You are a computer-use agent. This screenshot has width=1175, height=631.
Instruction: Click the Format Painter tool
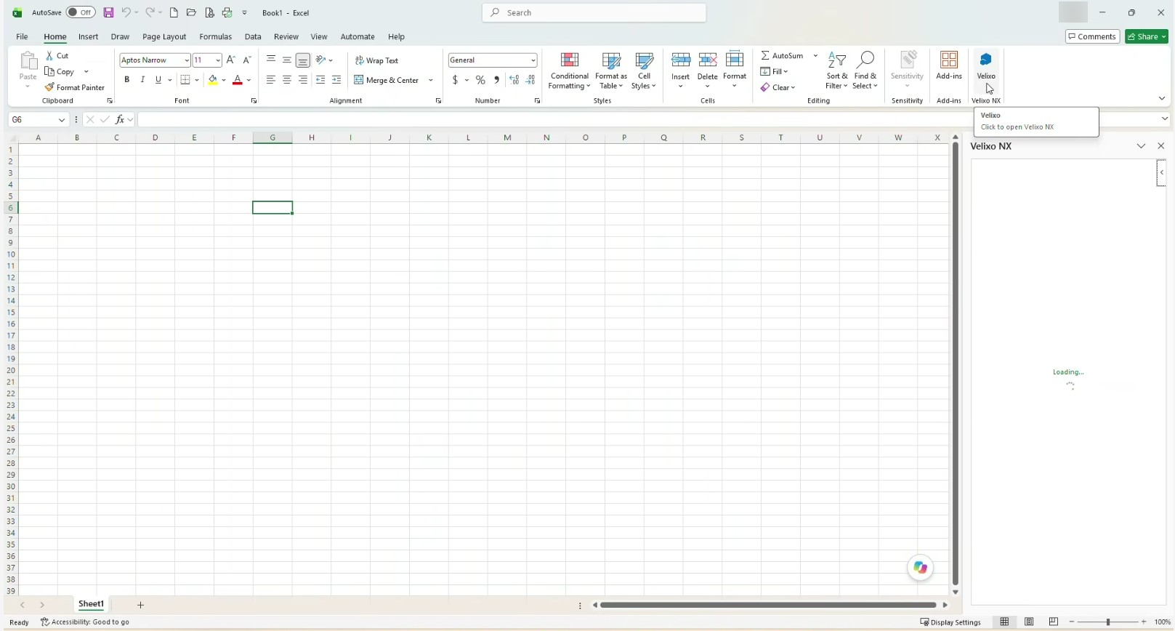(75, 87)
